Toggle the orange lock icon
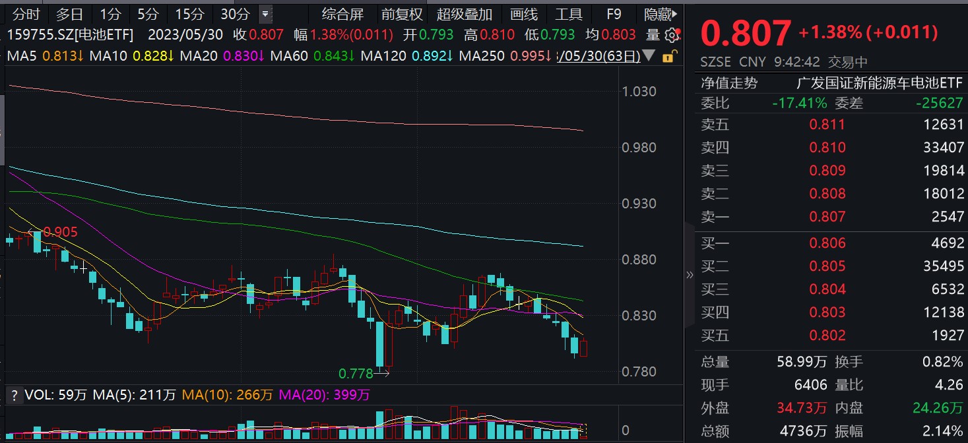This screenshot has width=968, height=443. (670, 57)
